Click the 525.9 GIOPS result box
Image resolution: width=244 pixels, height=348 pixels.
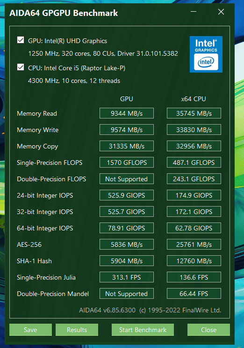coord(127,195)
